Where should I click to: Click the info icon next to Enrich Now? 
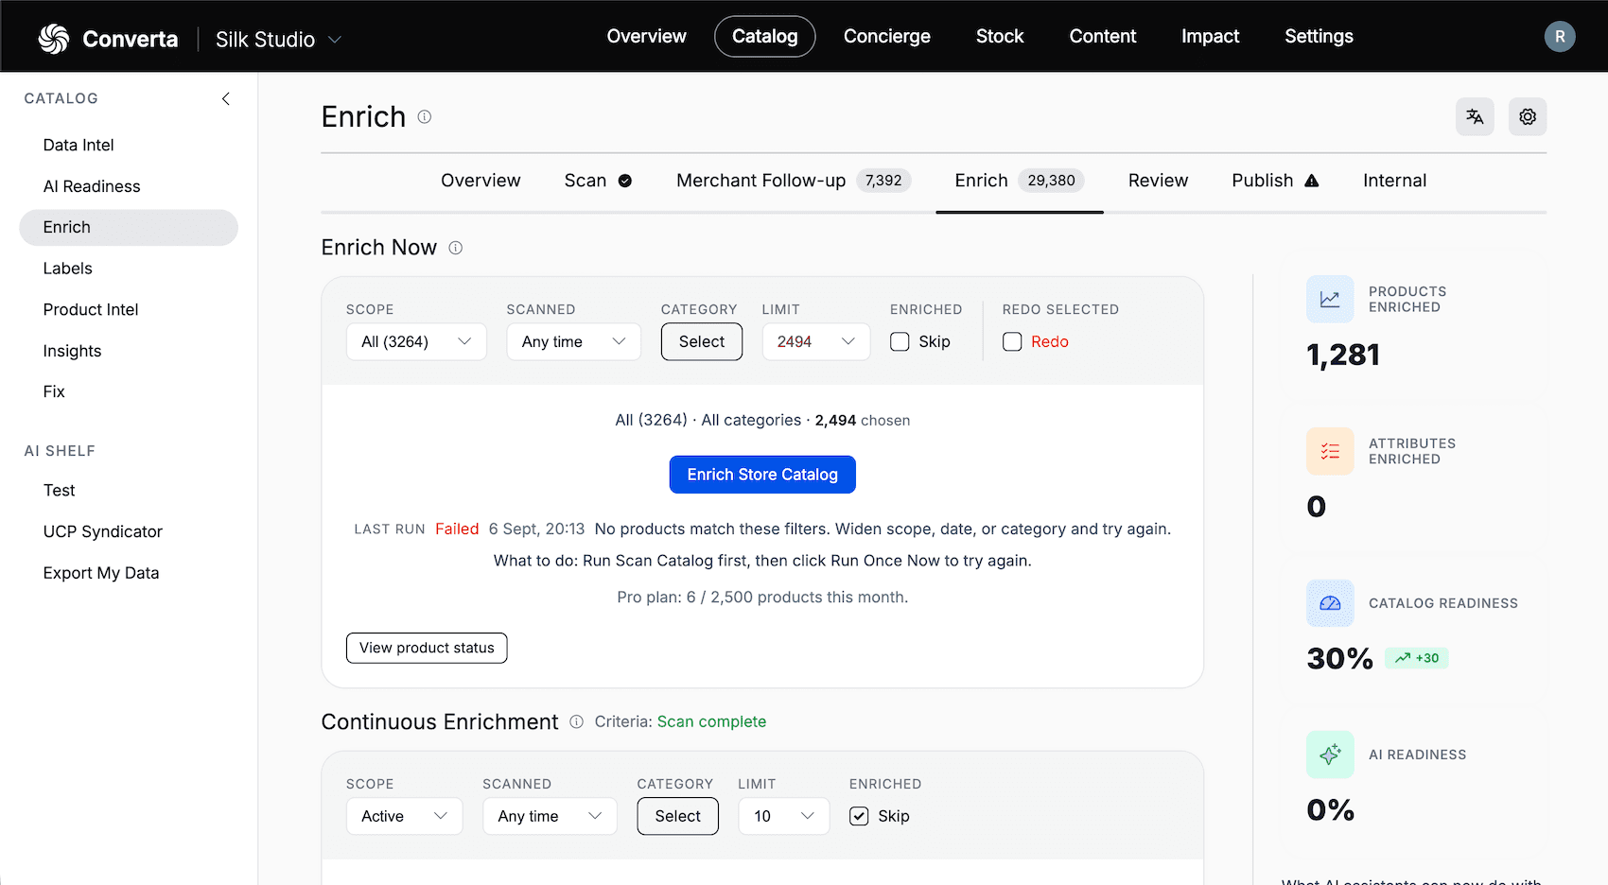456,248
